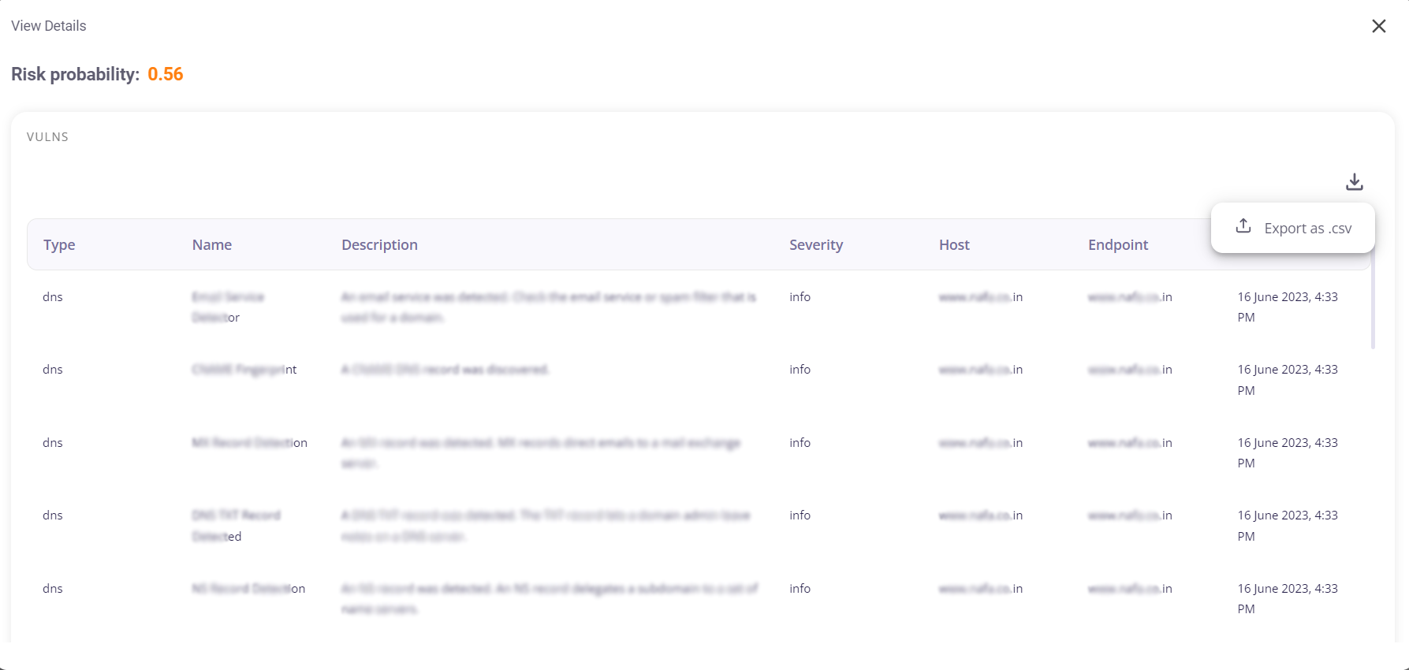Click the Host column header
The height and width of the screenshot is (670, 1409).
click(x=954, y=244)
